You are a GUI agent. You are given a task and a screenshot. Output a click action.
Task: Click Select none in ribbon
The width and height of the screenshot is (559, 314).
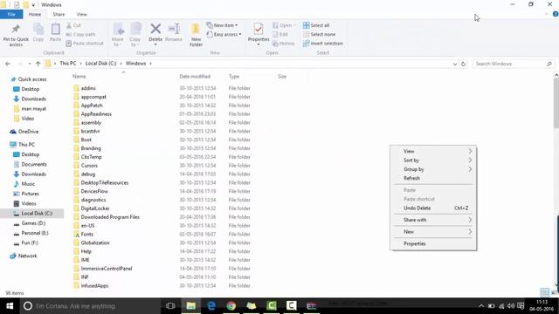point(319,34)
